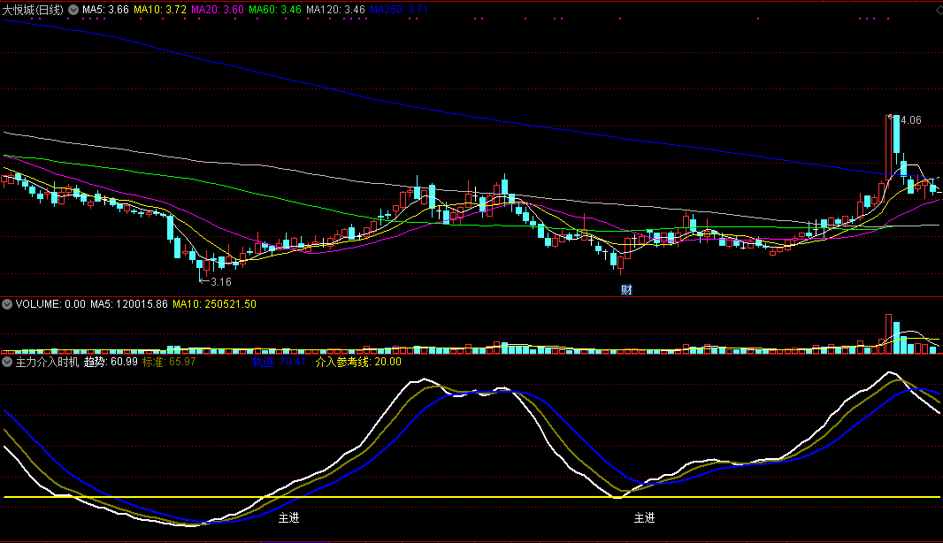Click the first 主进 signal marker
Image resolution: width=943 pixels, height=543 pixels.
(288, 517)
